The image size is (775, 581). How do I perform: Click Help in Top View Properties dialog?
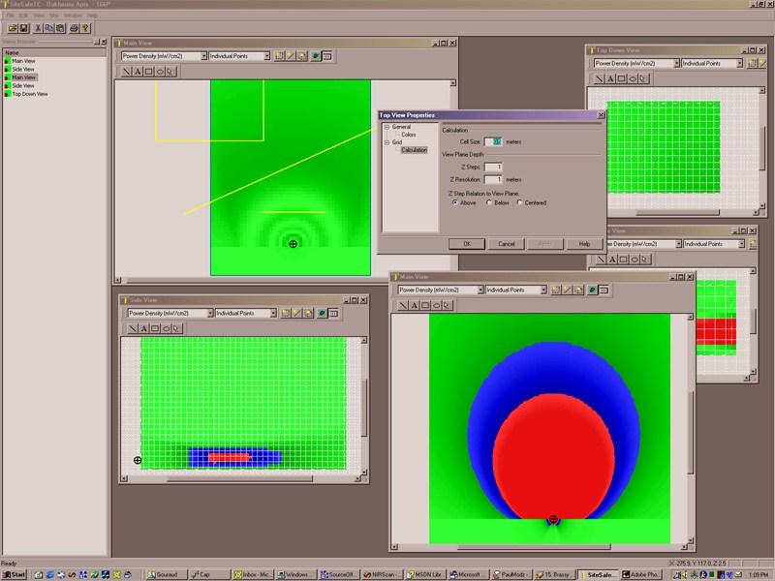584,244
